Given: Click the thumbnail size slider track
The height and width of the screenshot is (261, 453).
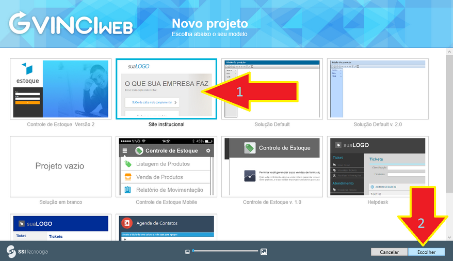Looking at the screenshot, I should (225, 251).
